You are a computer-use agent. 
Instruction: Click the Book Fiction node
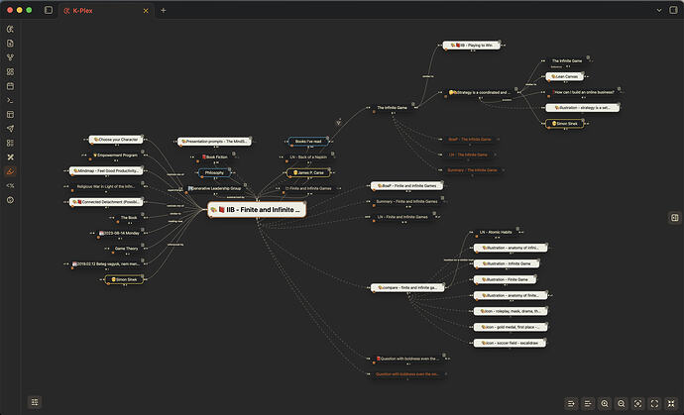[214, 156]
